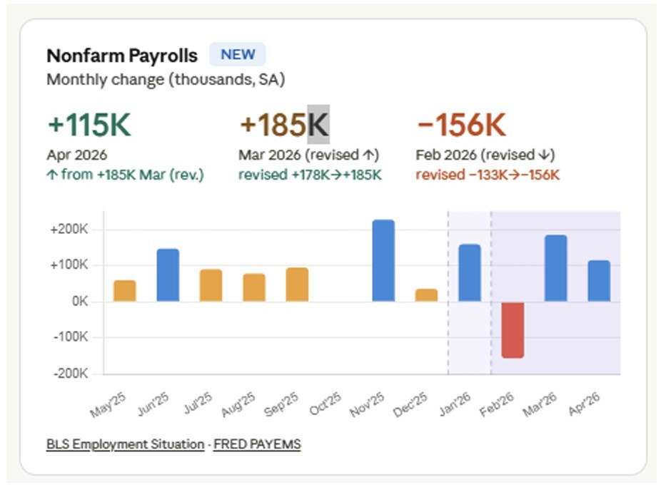Click the Jul'25 x-axis label

[198, 403]
